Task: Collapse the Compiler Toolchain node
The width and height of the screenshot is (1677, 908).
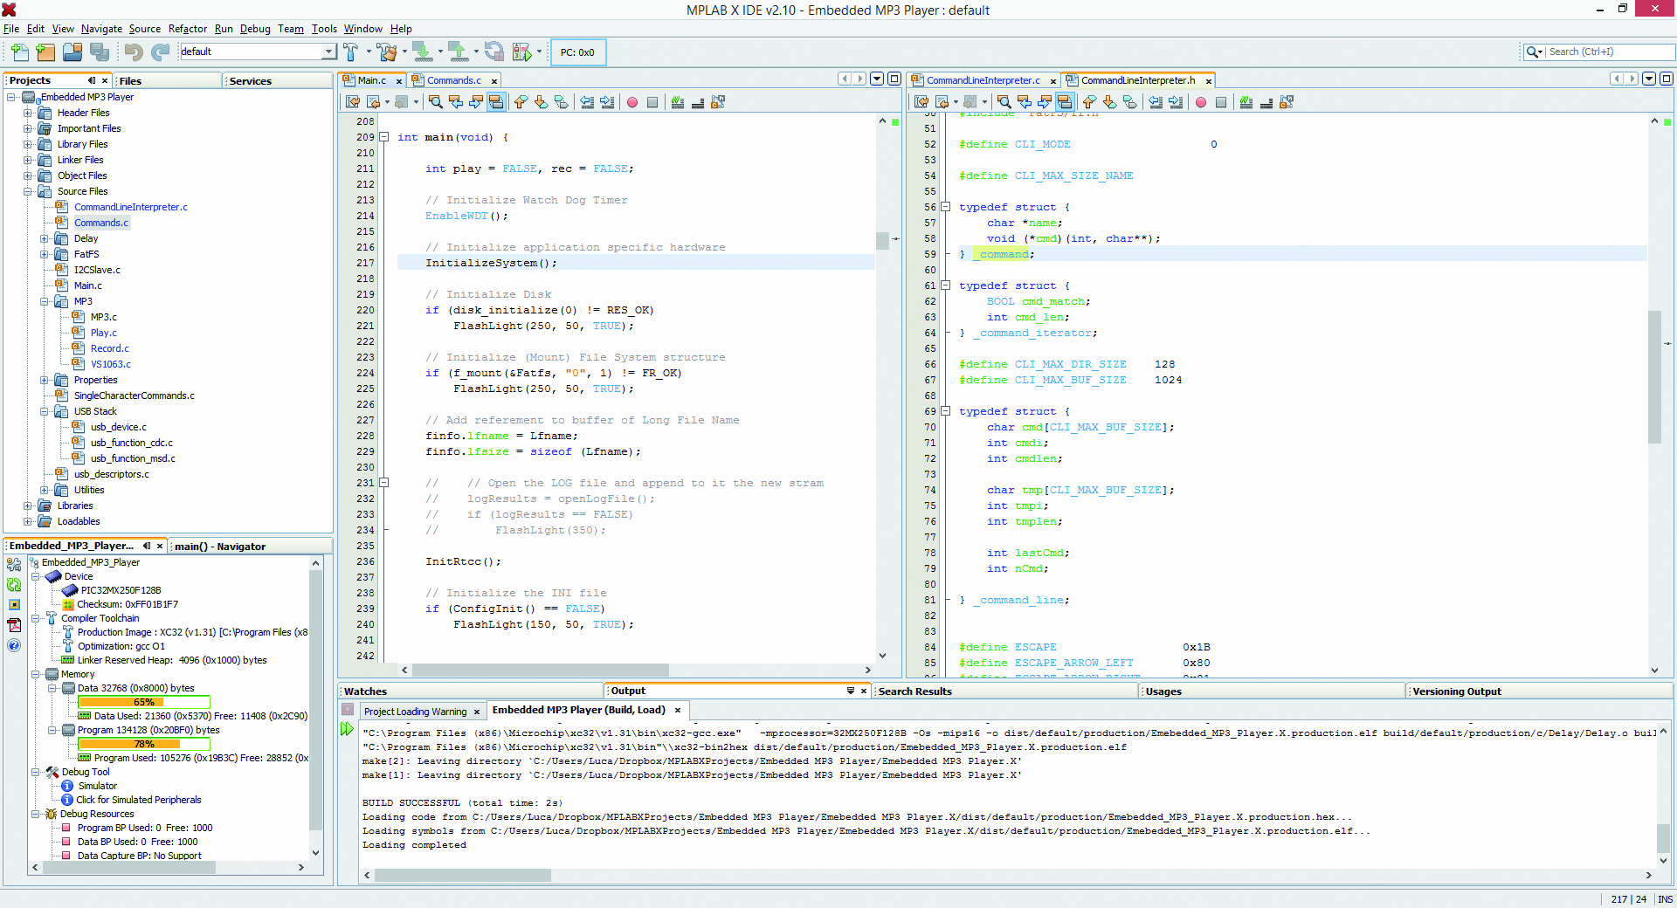Action: pos(36,618)
